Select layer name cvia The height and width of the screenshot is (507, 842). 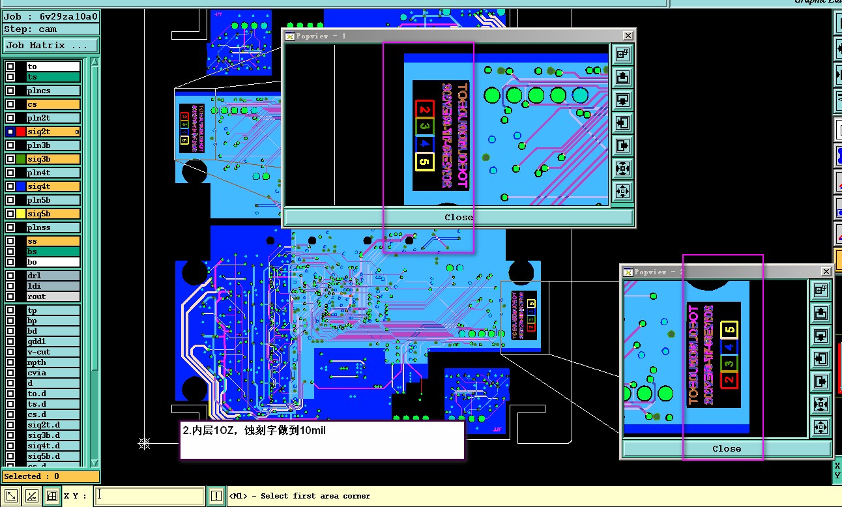tap(53, 373)
